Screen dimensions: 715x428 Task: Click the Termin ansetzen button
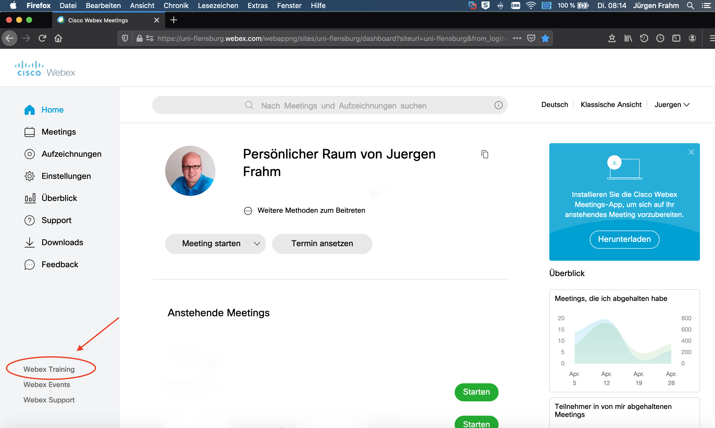[x=322, y=244]
